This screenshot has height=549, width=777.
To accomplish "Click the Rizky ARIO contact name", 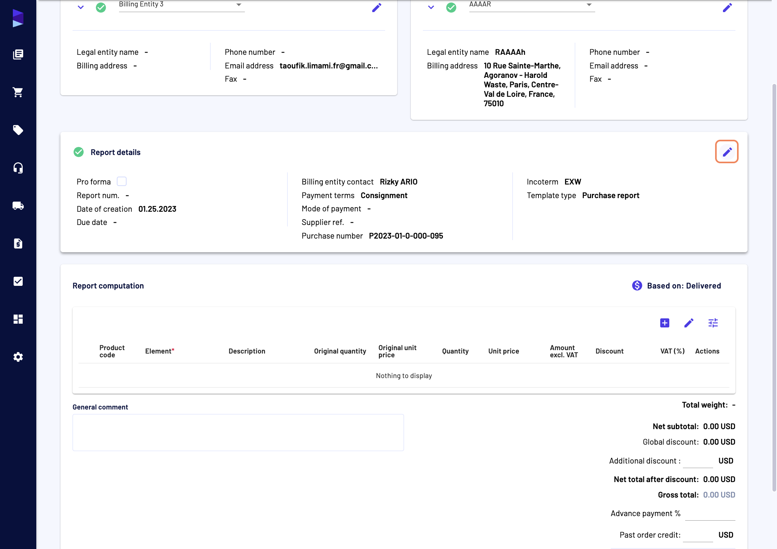I will pyautogui.click(x=398, y=182).
